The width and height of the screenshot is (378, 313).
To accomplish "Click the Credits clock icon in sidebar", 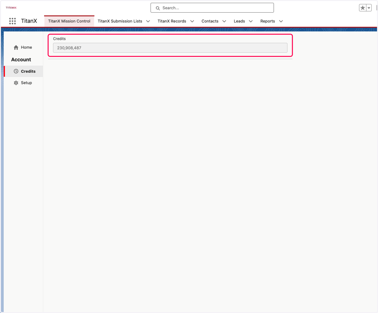I will pos(16,71).
